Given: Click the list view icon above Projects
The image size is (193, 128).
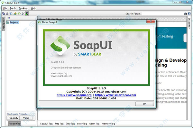Looking at the screenshot, I should click(9, 18).
